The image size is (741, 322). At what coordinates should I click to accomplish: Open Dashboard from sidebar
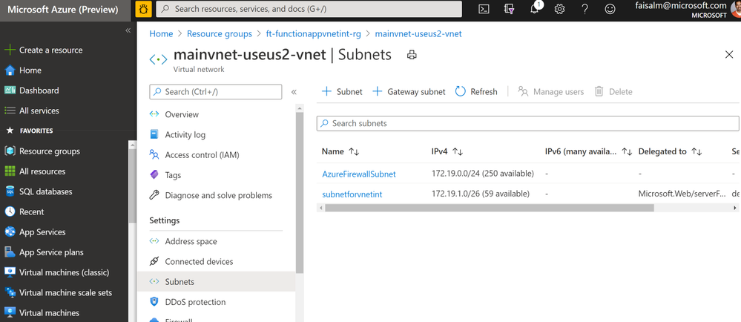point(39,91)
